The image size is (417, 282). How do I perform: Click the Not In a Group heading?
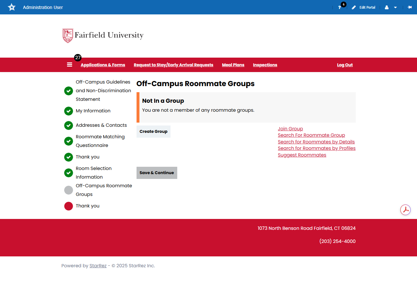[163, 101]
